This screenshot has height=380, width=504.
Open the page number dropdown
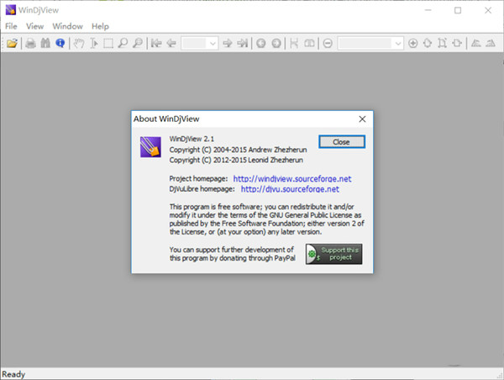pyautogui.click(x=212, y=43)
